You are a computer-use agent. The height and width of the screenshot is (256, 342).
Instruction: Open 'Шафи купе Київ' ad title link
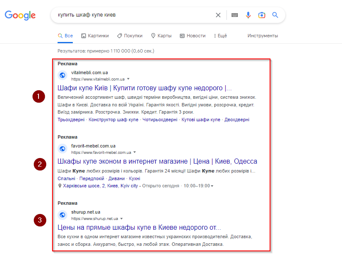tap(145, 88)
